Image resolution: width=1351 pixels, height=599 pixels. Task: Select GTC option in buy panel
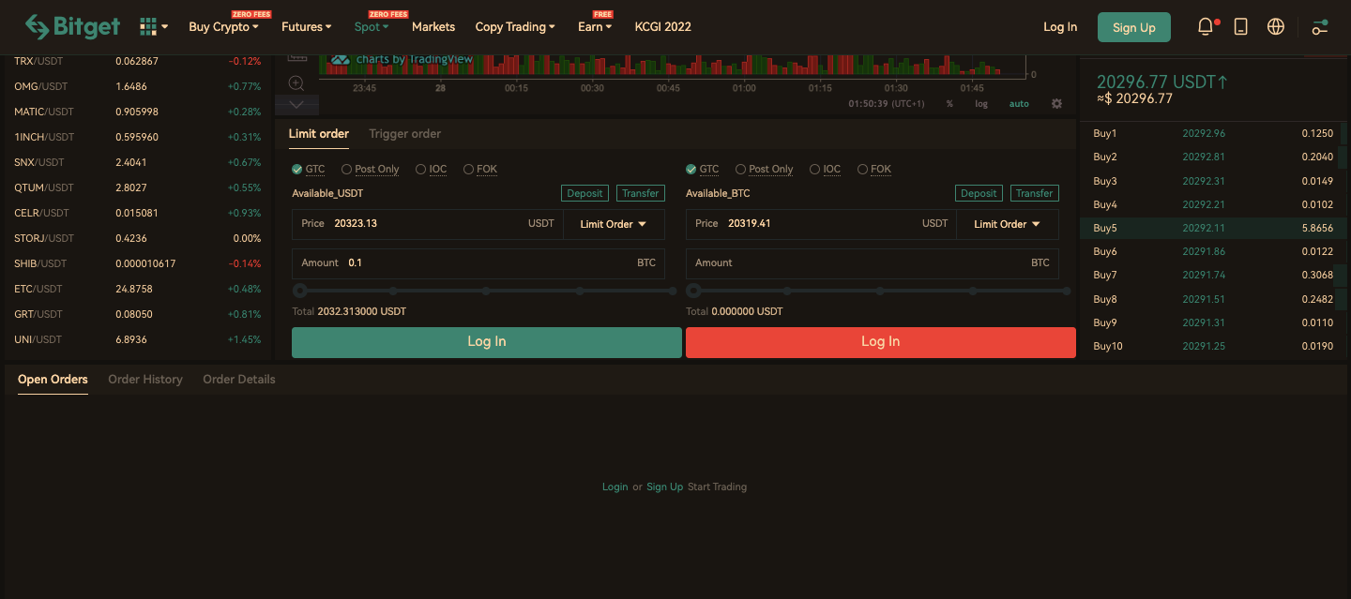coord(309,170)
